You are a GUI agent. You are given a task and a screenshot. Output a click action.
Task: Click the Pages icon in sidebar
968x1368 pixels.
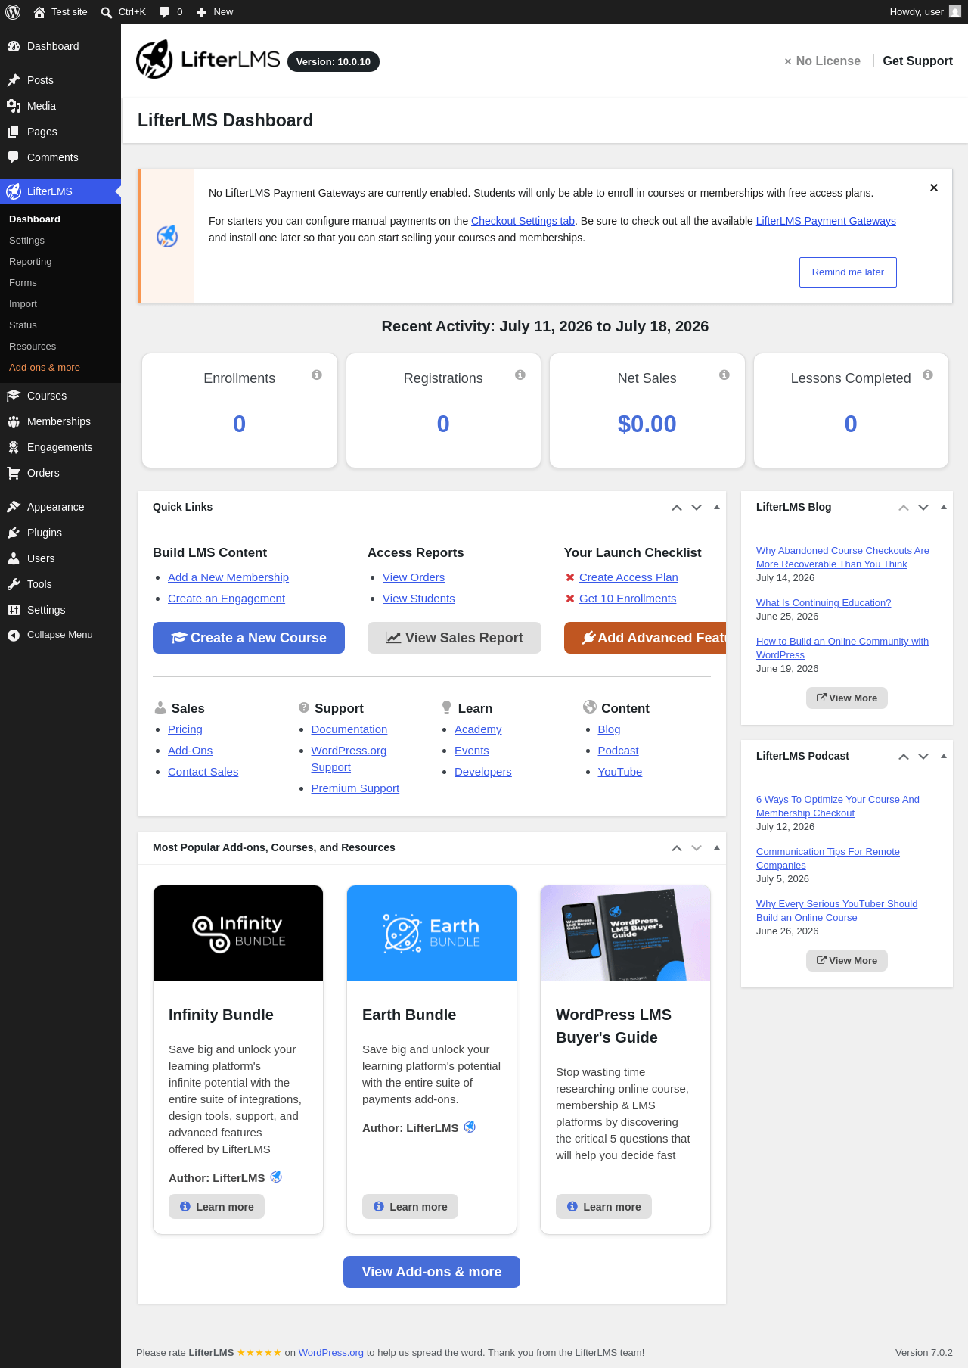coord(14,132)
